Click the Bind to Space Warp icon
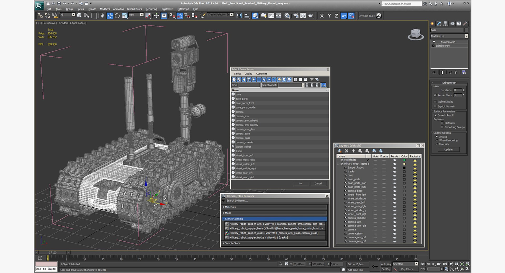This screenshot has width=505, height=273. pyautogui.click(x=55, y=16)
